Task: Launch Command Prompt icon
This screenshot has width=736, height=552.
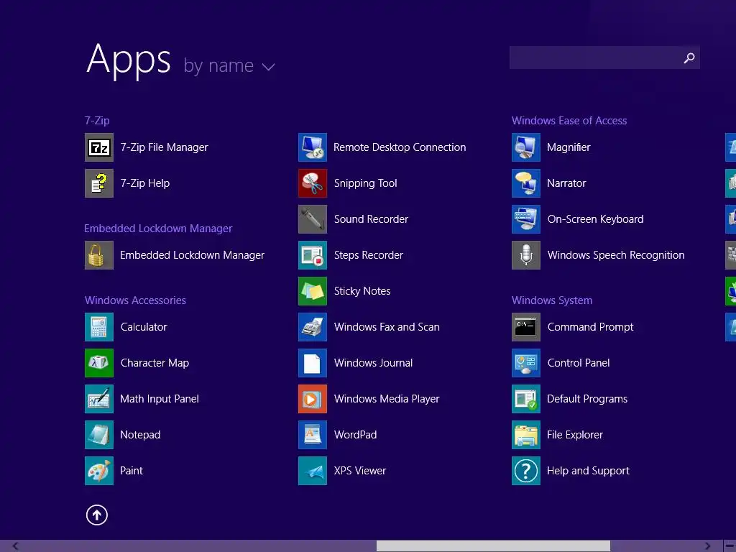Action: pos(526,327)
